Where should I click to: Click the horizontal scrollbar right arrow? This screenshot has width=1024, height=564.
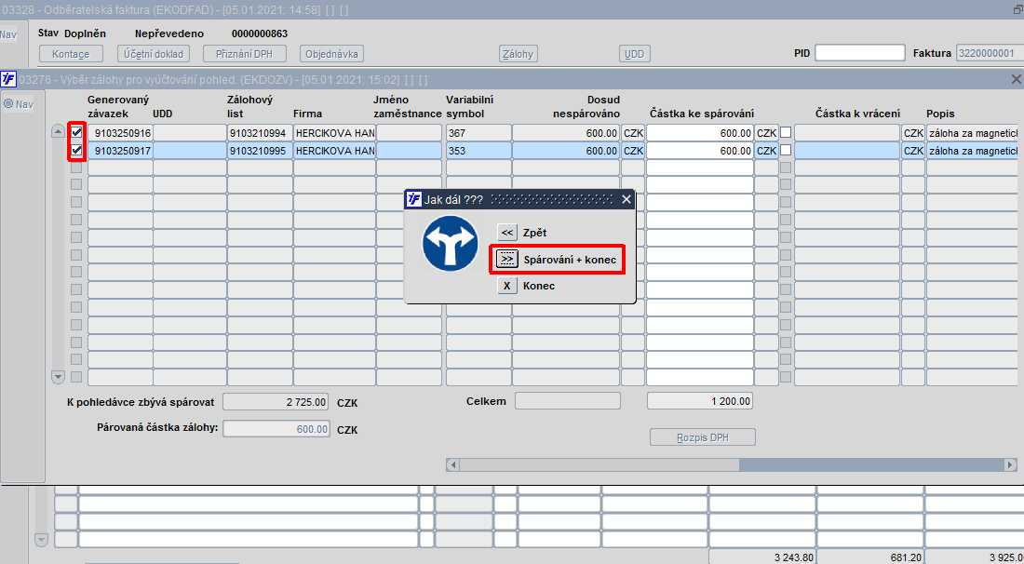tap(1011, 464)
